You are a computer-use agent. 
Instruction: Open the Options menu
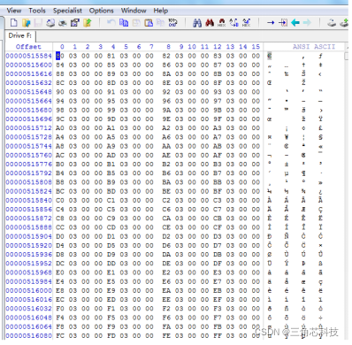[x=102, y=11]
